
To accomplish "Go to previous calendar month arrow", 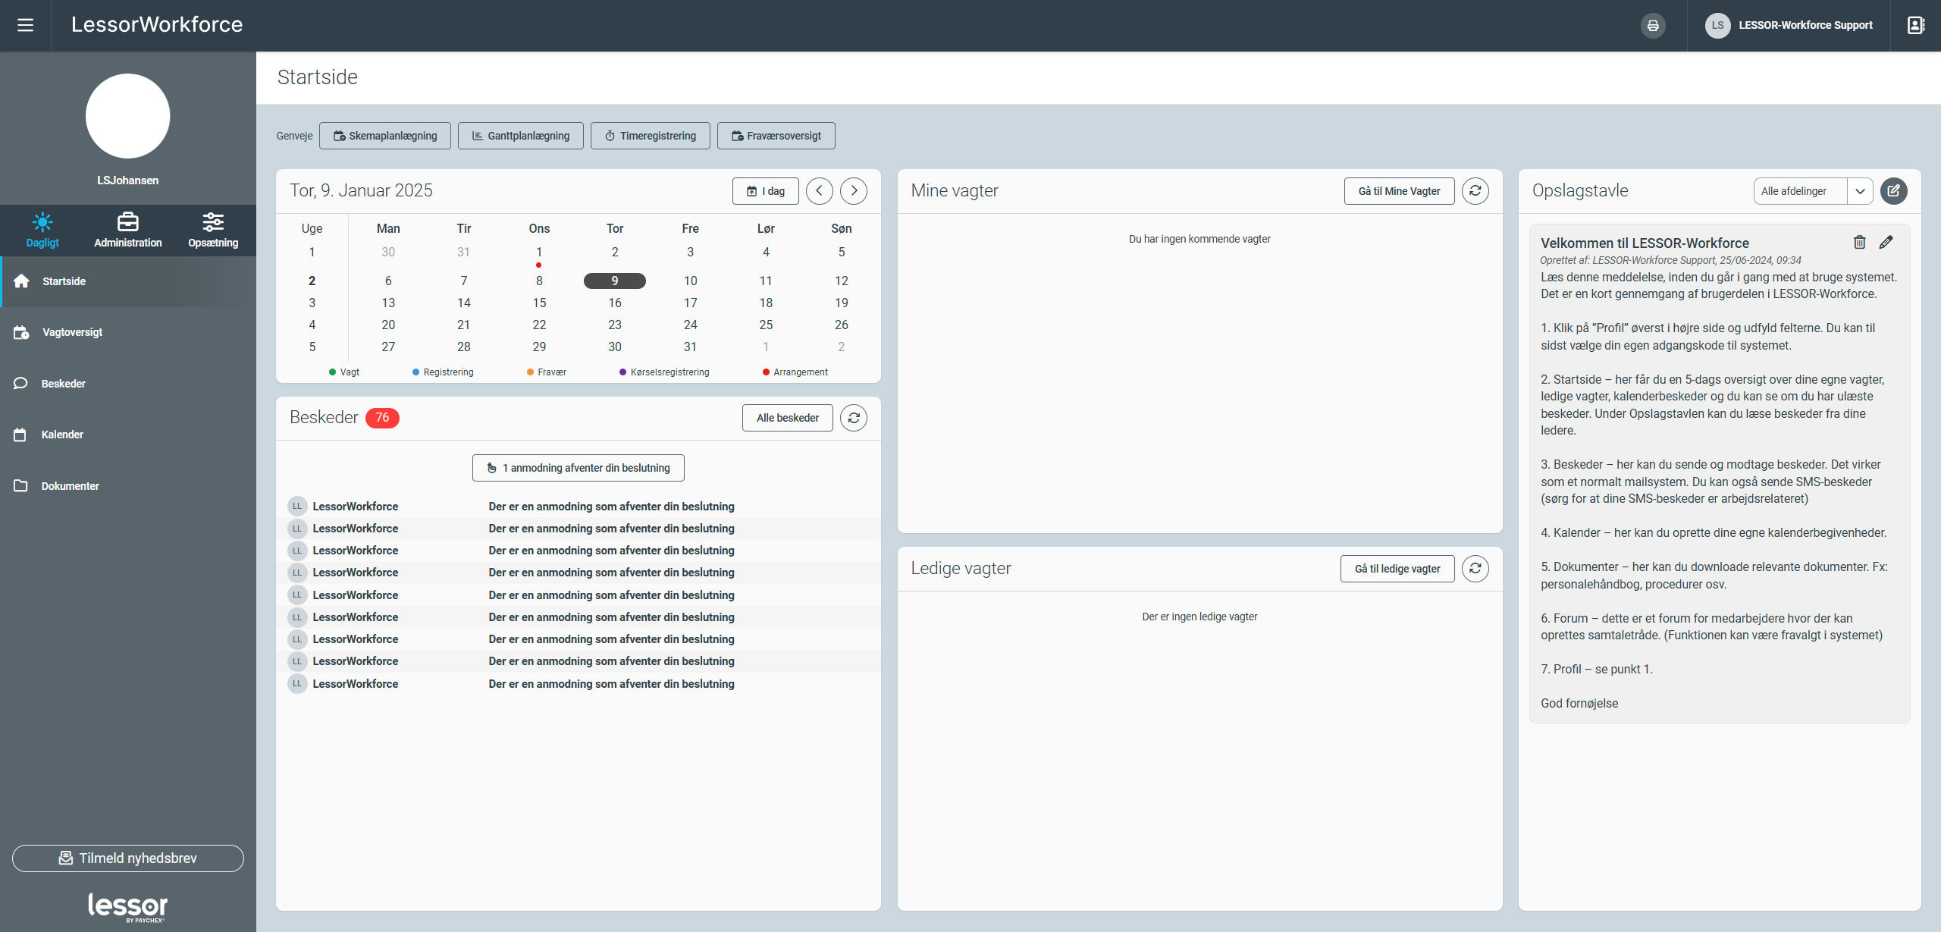I will pos(819,191).
